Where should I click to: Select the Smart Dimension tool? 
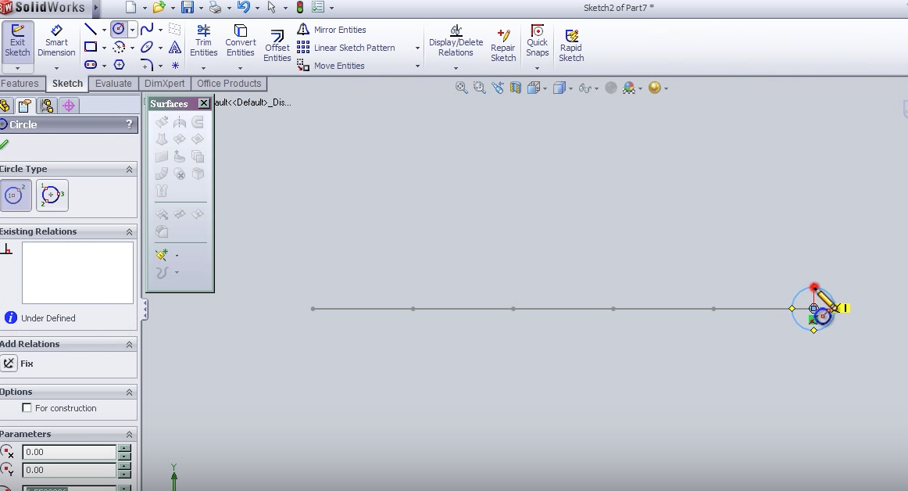coord(56,41)
